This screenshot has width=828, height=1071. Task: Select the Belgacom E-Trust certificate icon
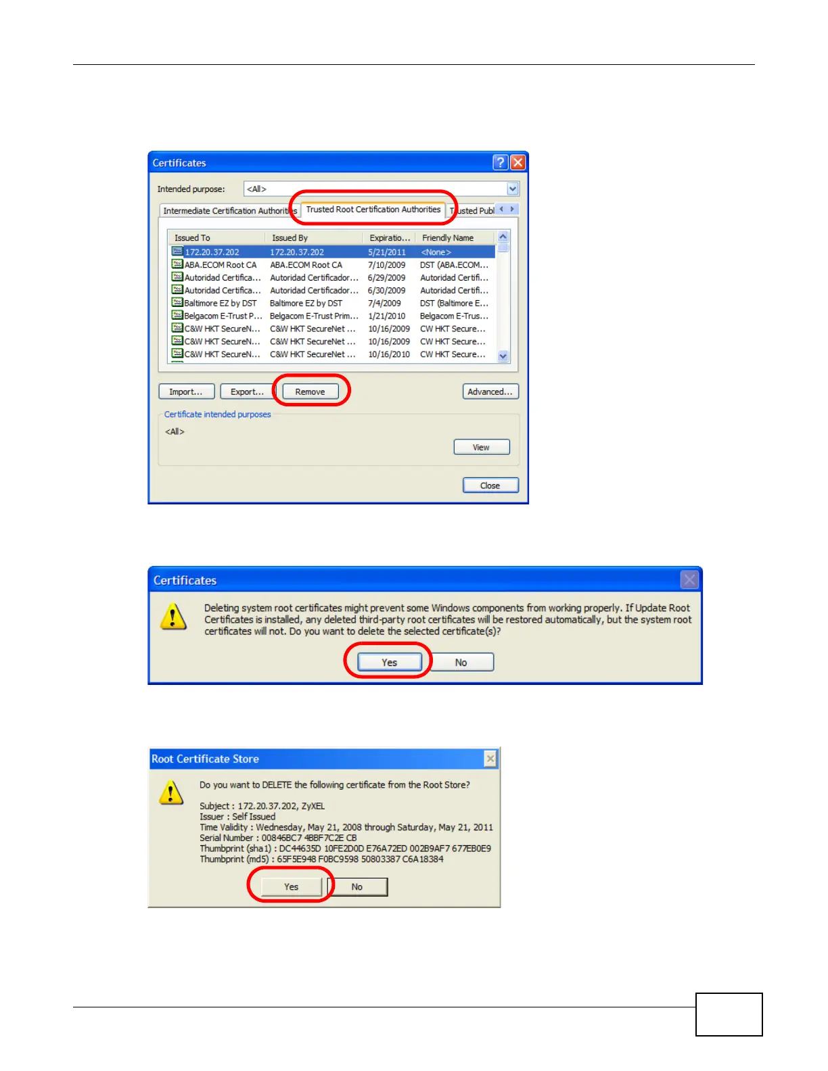pos(177,316)
